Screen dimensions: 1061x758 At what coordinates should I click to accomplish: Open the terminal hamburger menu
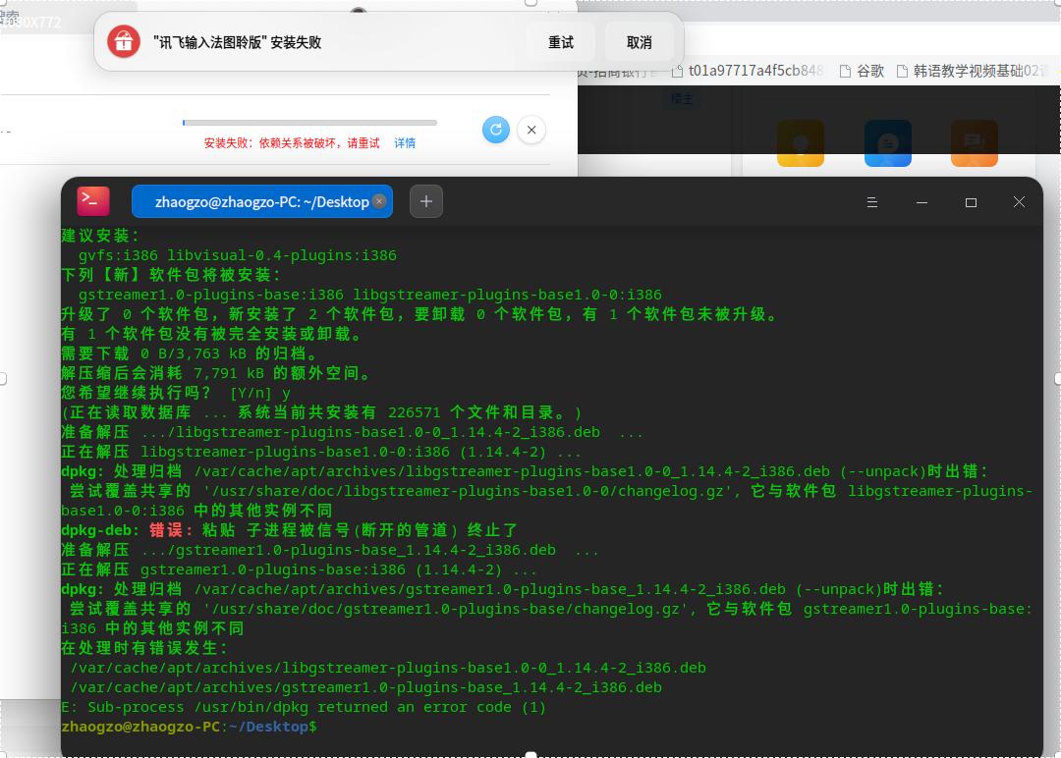click(872, 202)
